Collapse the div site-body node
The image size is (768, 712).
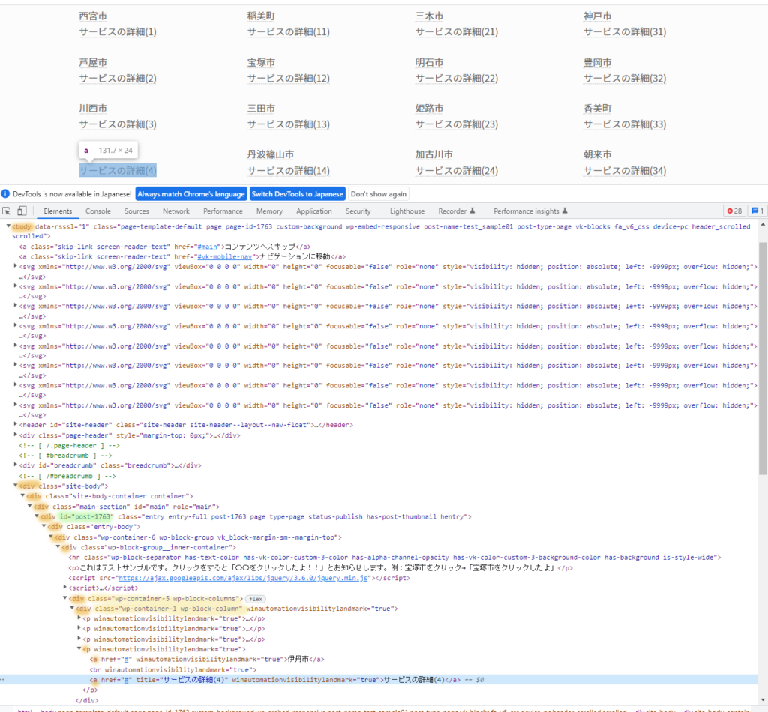coord(15,486)
